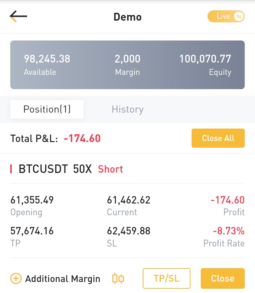Select the BTCUSDT 50X position header
Viewport: 255px width, 293px height.
[x=55, y=169]
